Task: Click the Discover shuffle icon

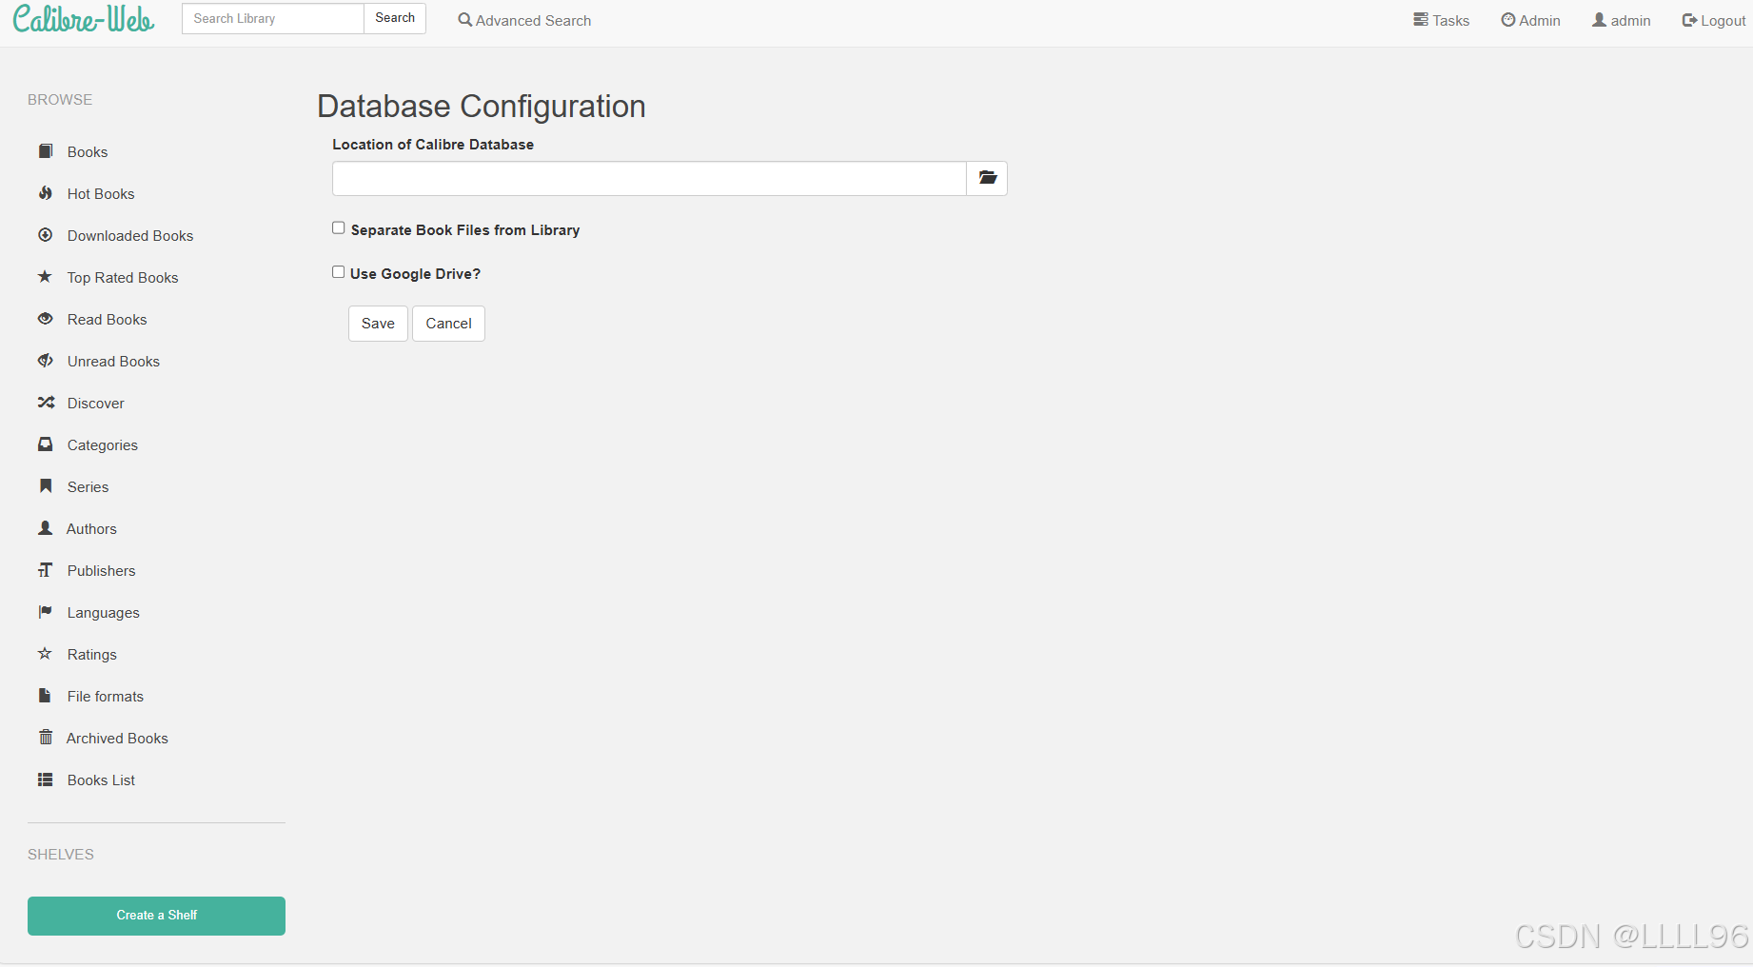Action: pos(46,403)
